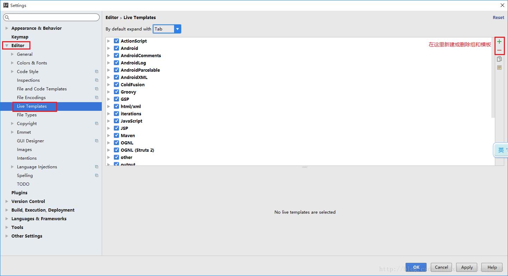
Task: Open the TODO settings page
Action: pyautogui.click(x=23, y=184)
